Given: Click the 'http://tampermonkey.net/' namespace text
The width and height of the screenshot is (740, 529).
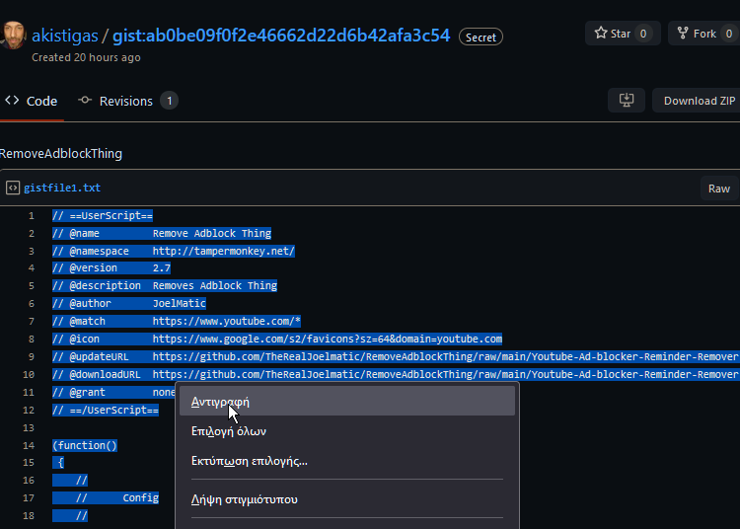Looking at the screenshot, I should 224,251.
